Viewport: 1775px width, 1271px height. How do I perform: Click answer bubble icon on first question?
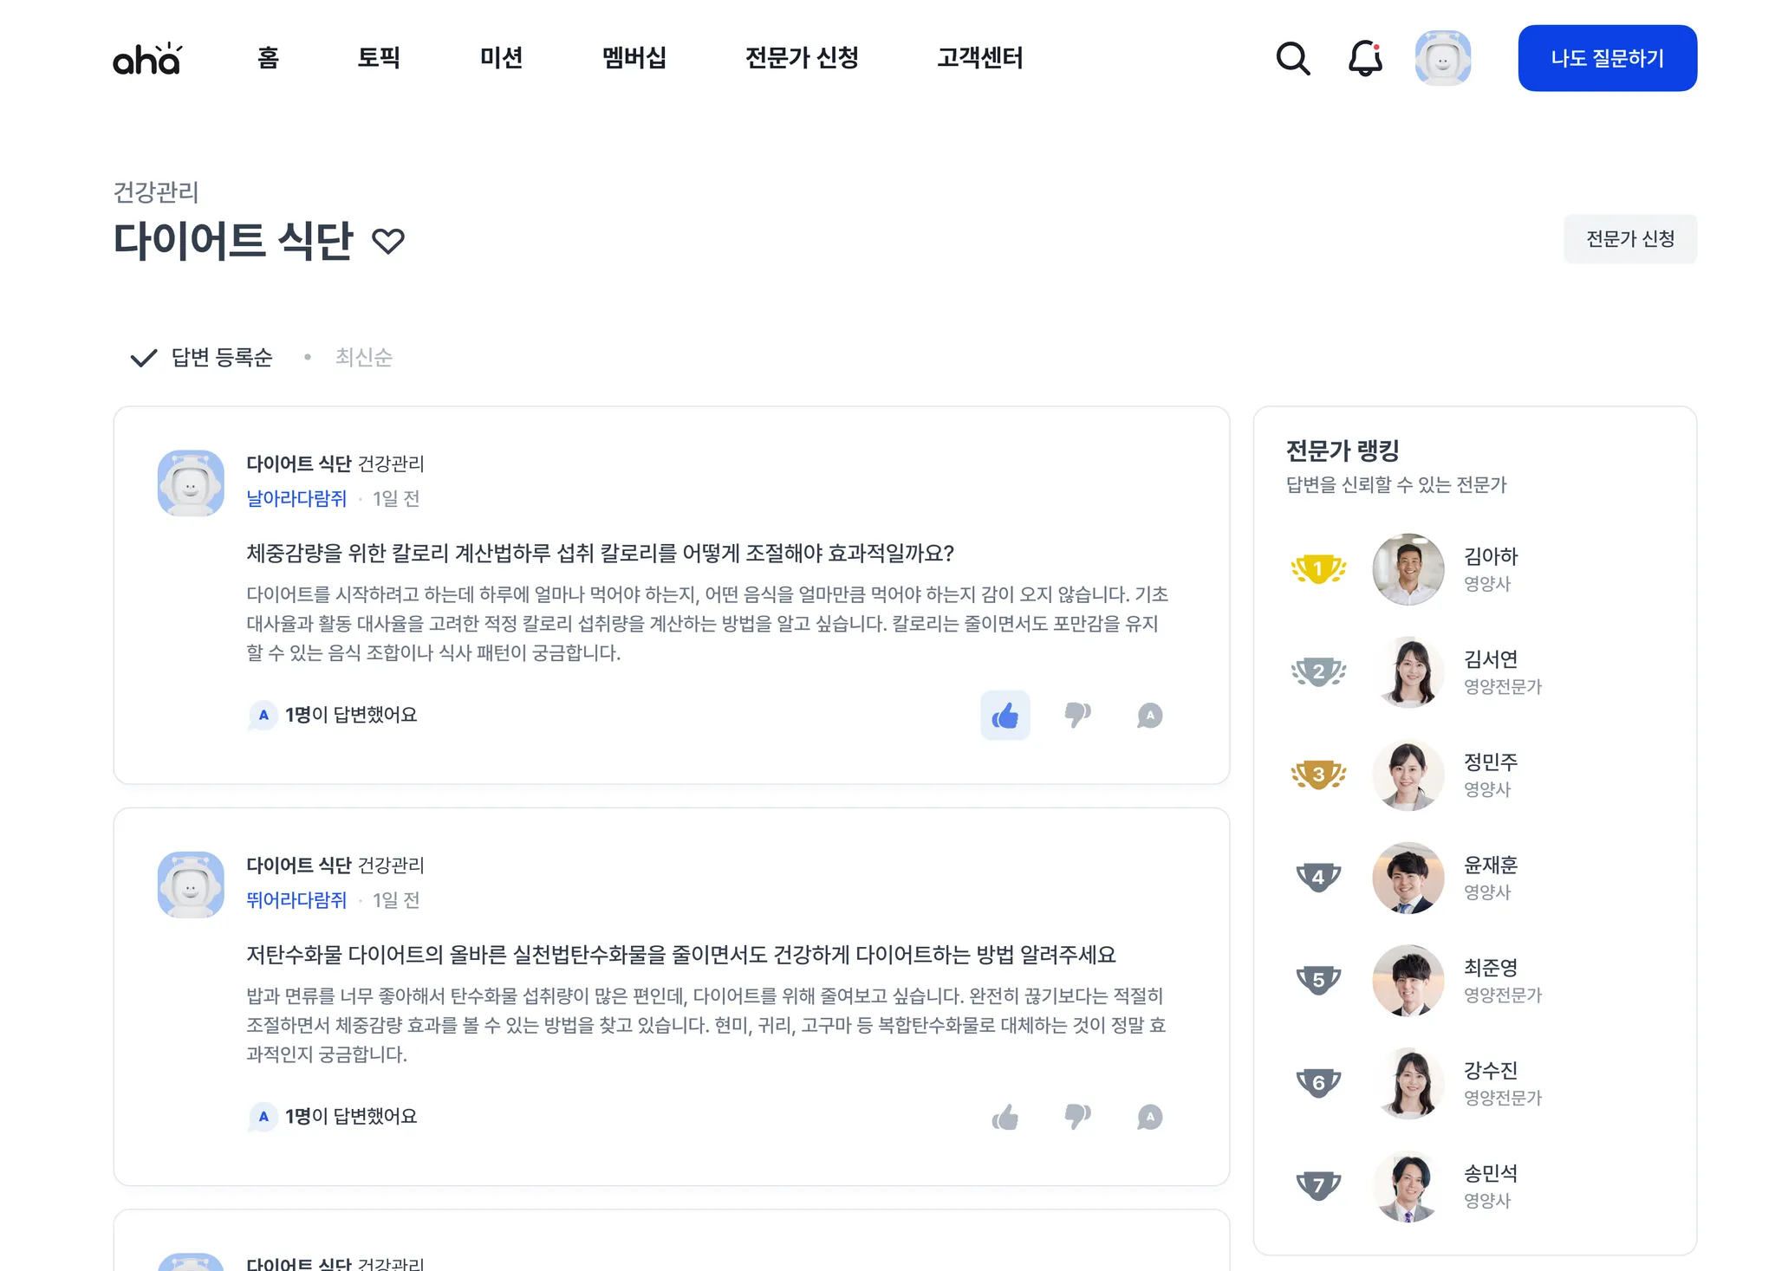(x=1149, y=715)
